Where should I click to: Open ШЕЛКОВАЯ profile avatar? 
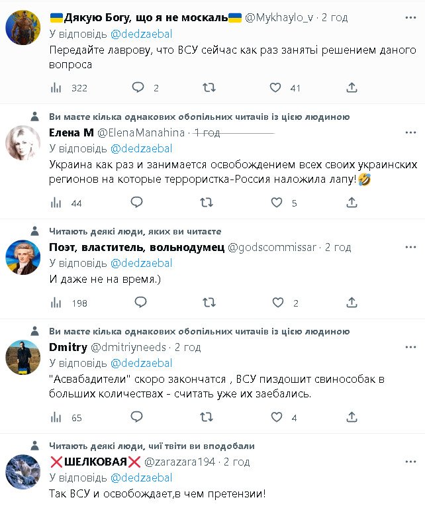pos(23,472)
